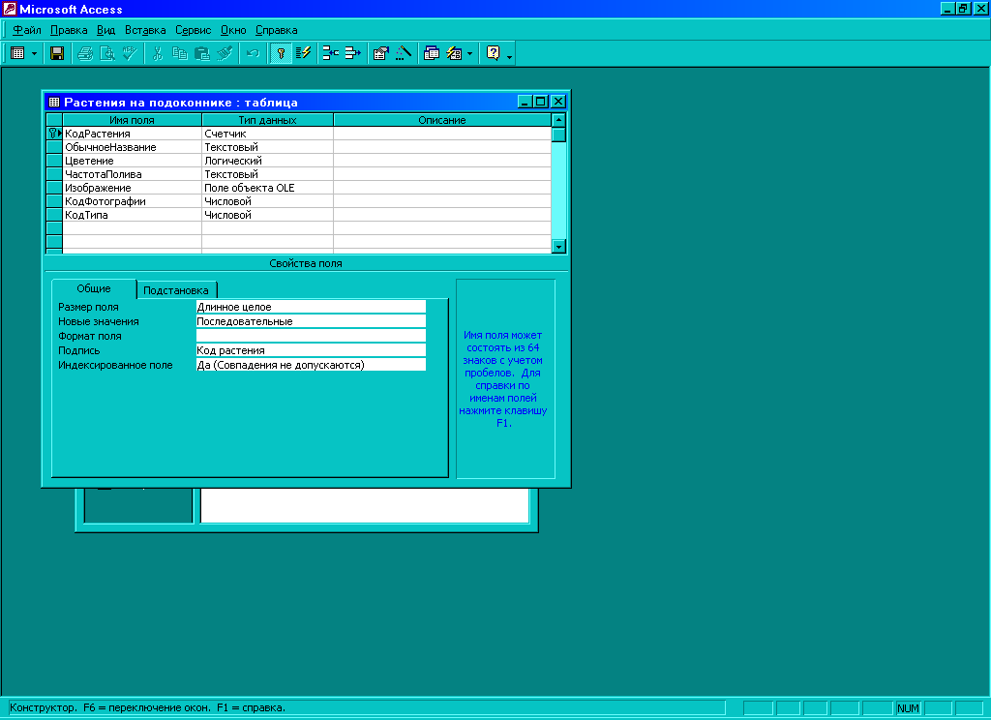Click the Тип данных column header
The width and height of the screenshot is (991, 720).
tap(267, 120)
